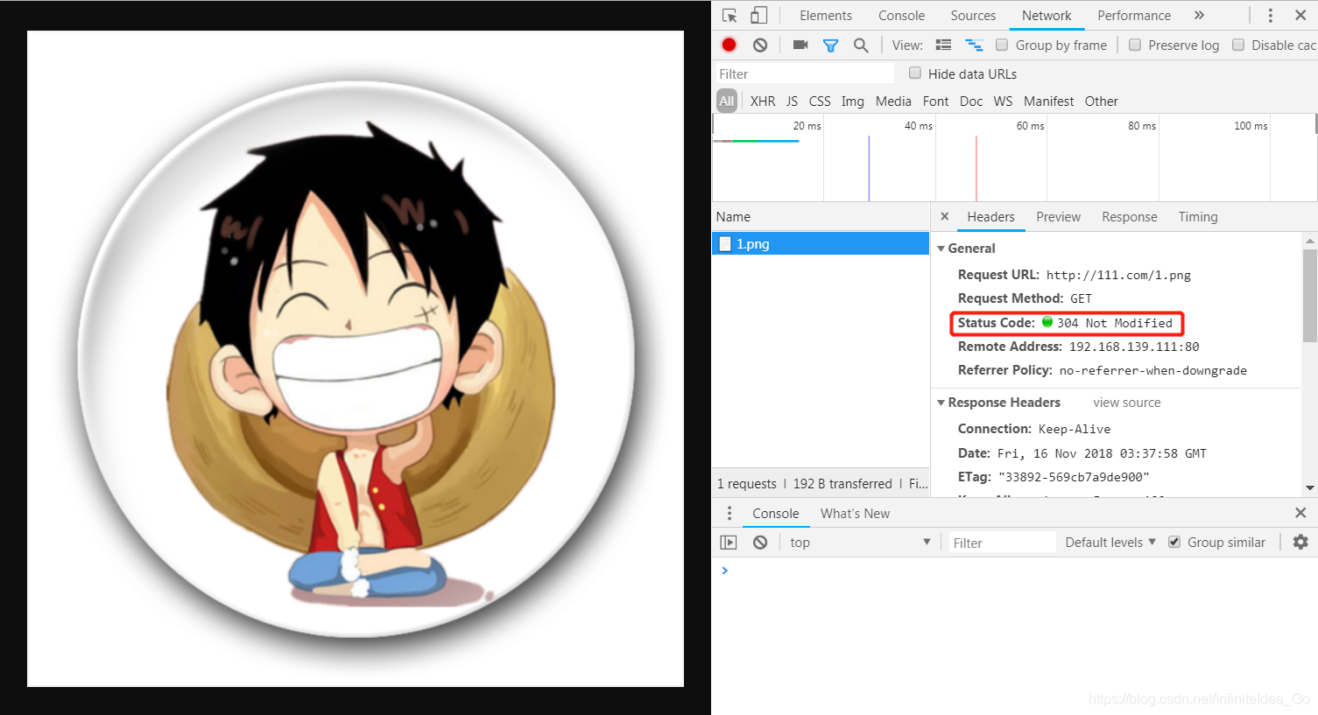Filter requests by WS
Viewport: 1318px width, 715px height.
[1003, 102]
